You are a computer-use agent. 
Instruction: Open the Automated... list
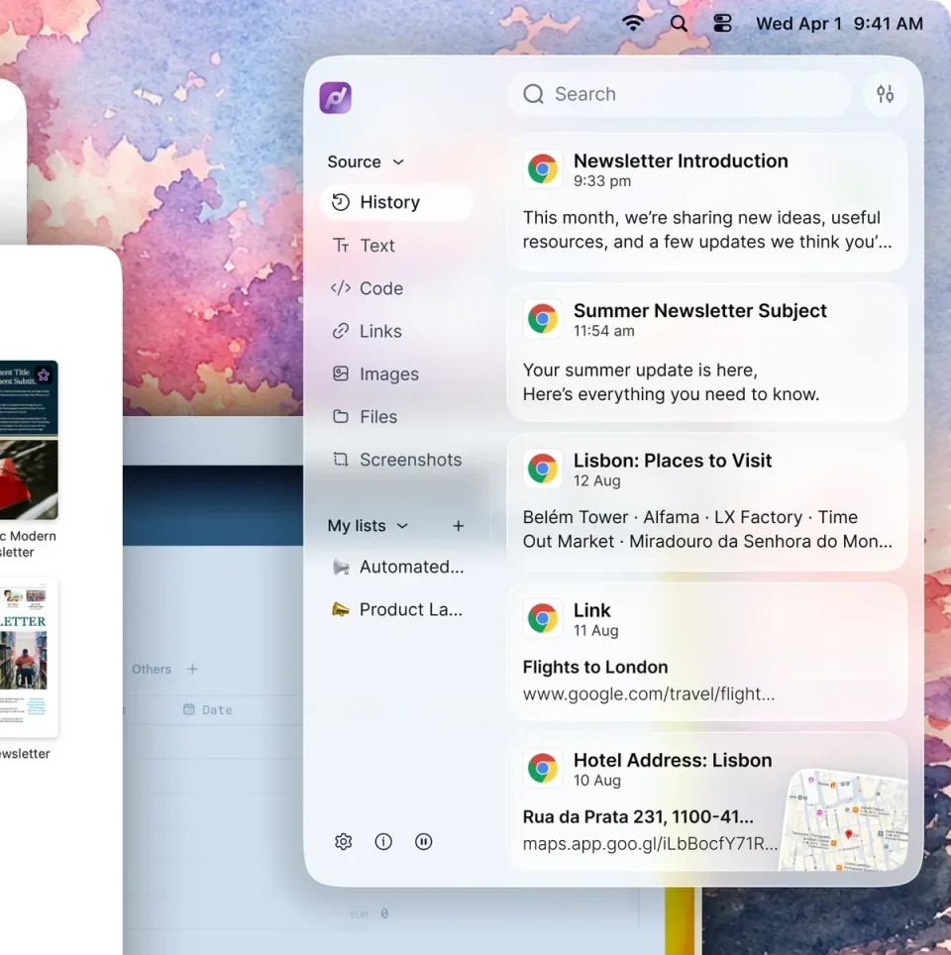(x=396, y=567)
